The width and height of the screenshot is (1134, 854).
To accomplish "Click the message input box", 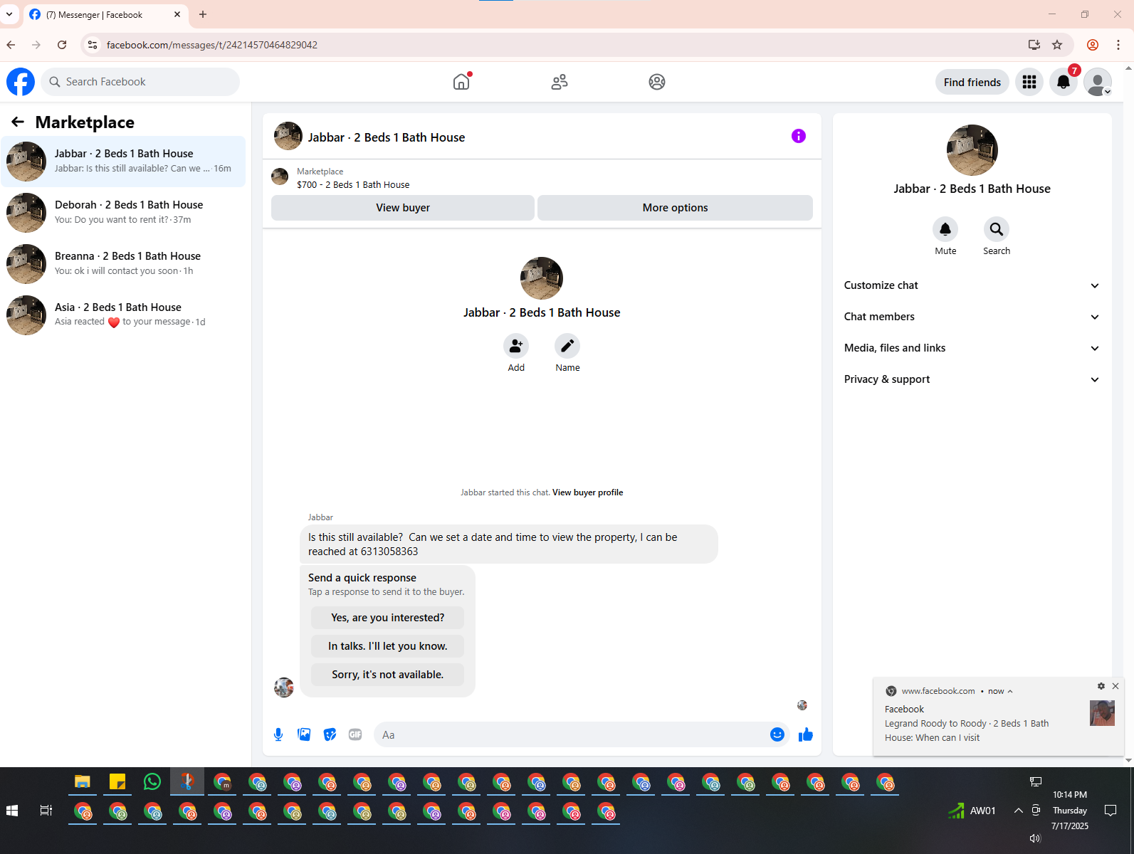I will pyautogui.click(x=569, y=734).
